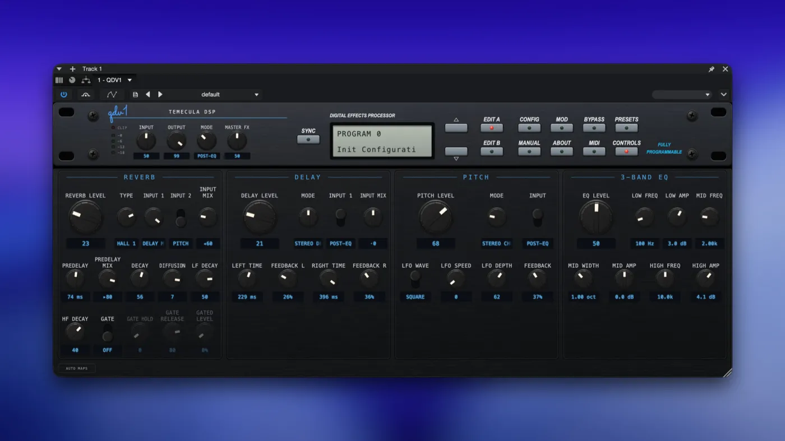Screen dimensions: 785x441
Task: Click the EQ LEVEL value field showing 50
Action: (x=596, y=244)
